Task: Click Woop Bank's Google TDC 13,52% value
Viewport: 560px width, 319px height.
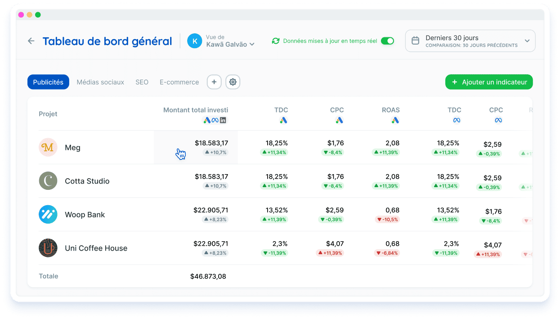Action: pos(277,210)
